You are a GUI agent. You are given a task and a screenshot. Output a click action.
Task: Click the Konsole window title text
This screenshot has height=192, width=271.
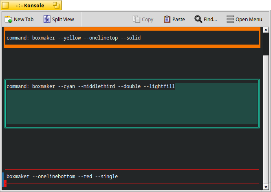click(30, 6)
